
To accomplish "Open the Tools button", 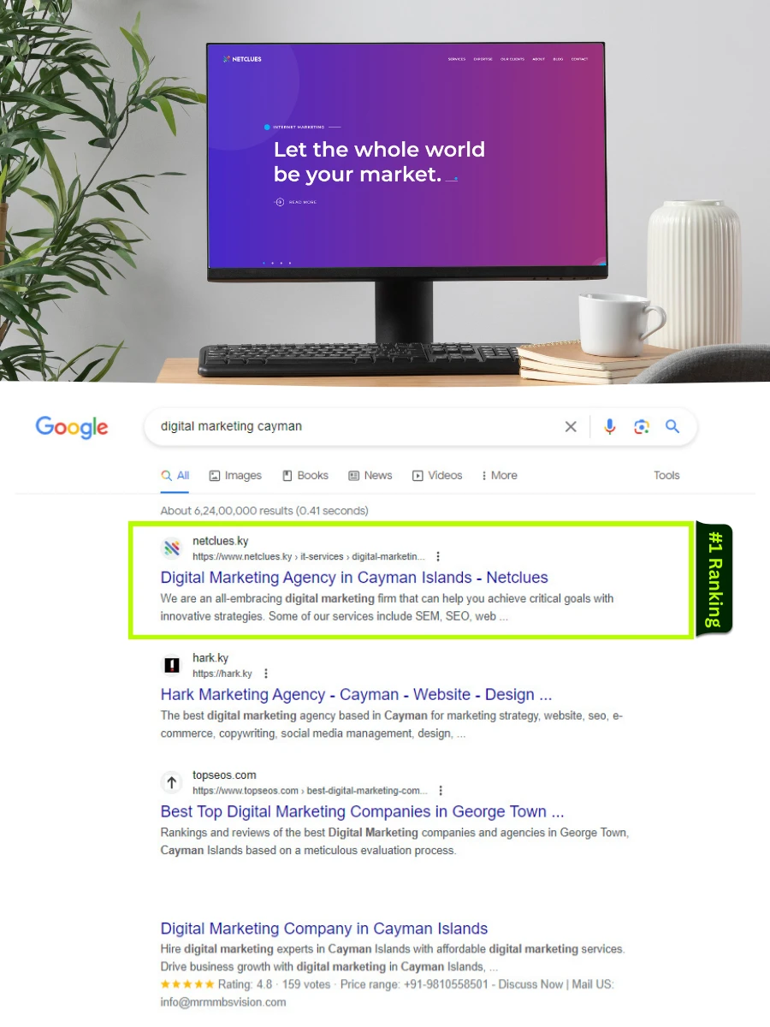I will tap(666, 476).
